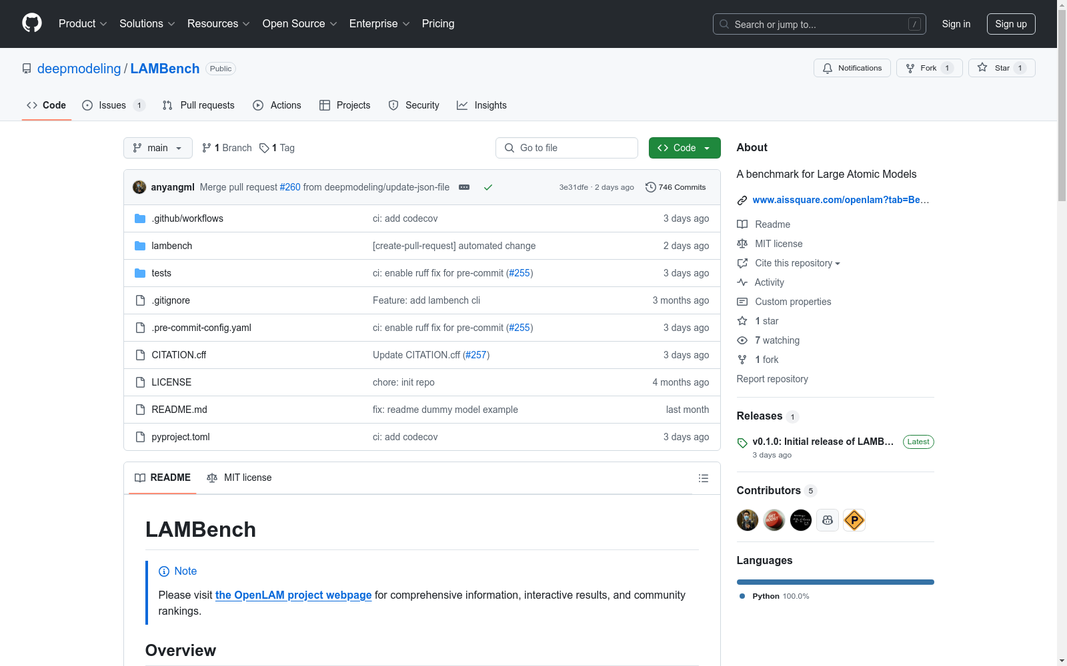Click the .gitignore file icon
The image size is (1067, 666).
140,300
